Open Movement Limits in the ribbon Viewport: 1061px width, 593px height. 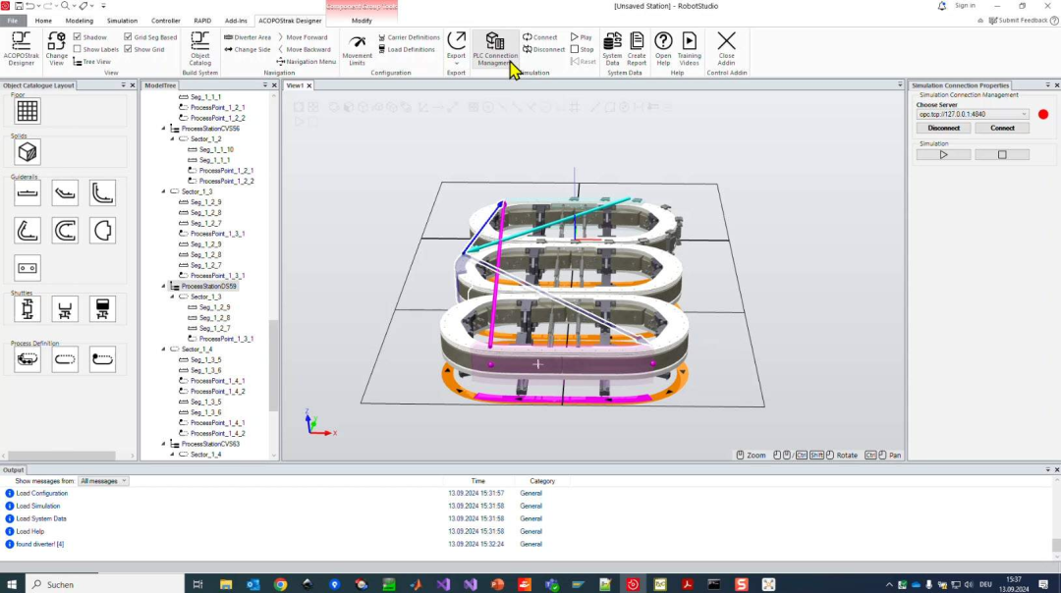tap(358, 47)
